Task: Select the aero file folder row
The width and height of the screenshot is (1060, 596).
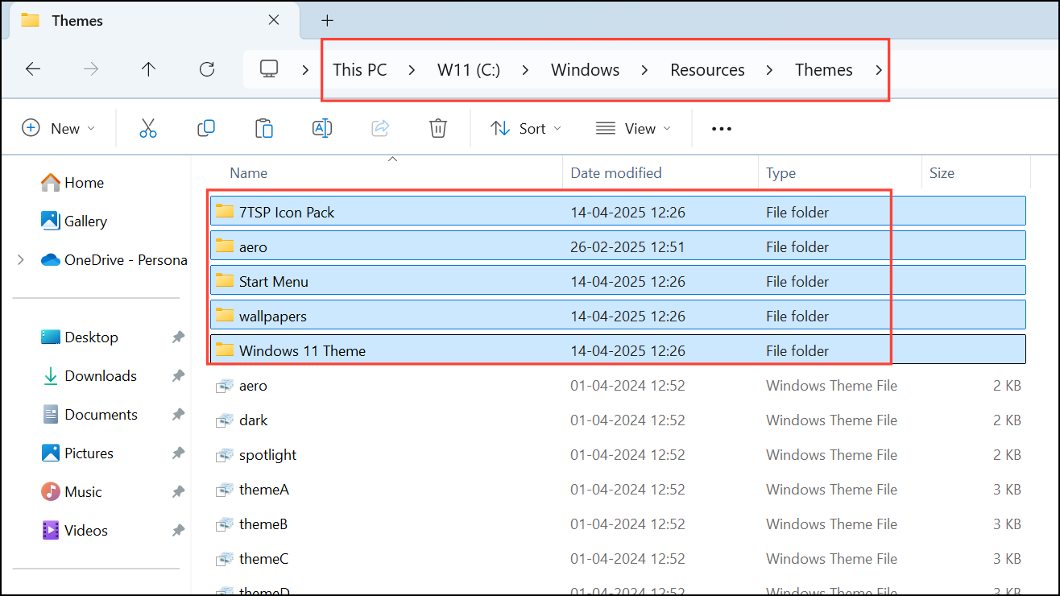Action: click(618, 246)
